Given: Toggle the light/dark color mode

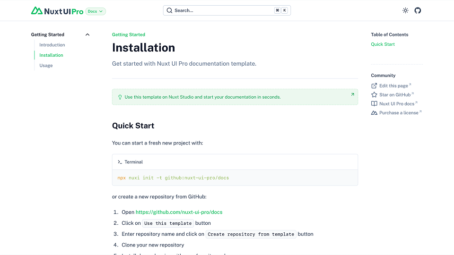Looking at the screenshot, I should click(x=405, y=10).
